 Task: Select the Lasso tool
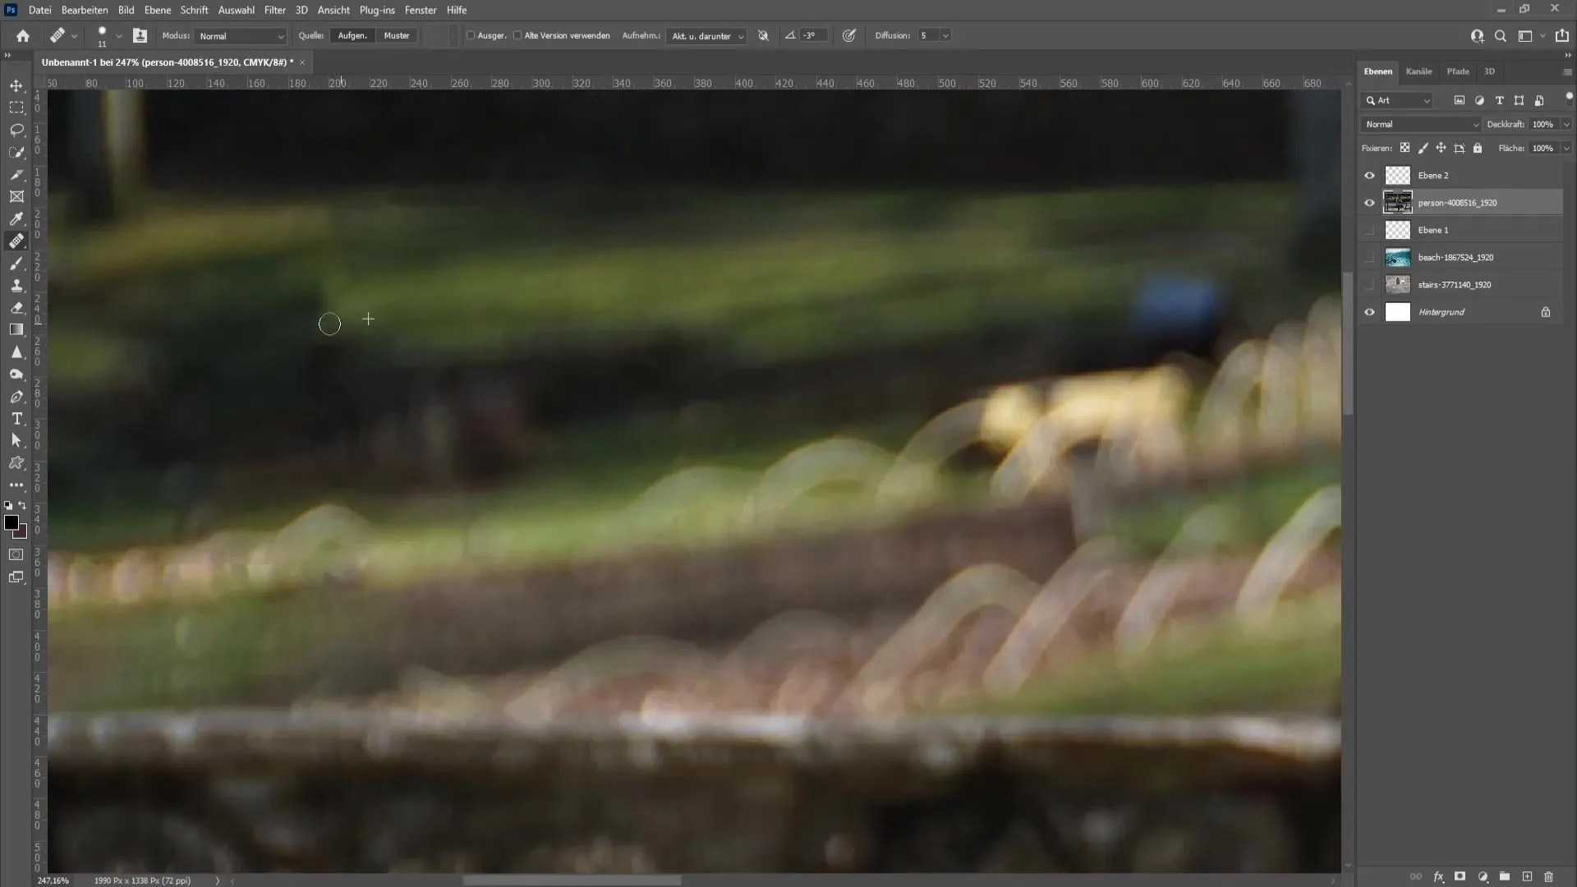(x=16, y=129)
